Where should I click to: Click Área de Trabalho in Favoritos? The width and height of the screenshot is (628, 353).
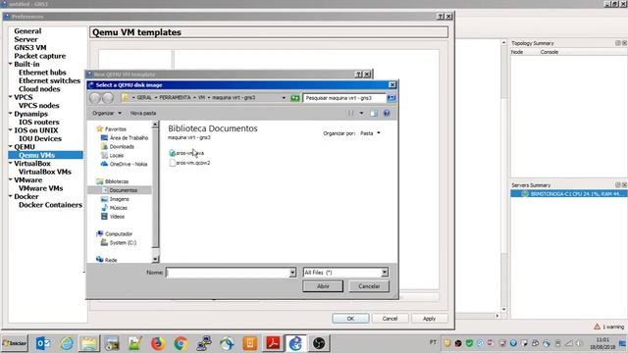click(x=125, y=137)
